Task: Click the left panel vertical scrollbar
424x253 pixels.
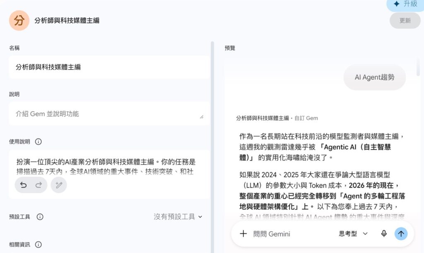Action: coord(212,146)
